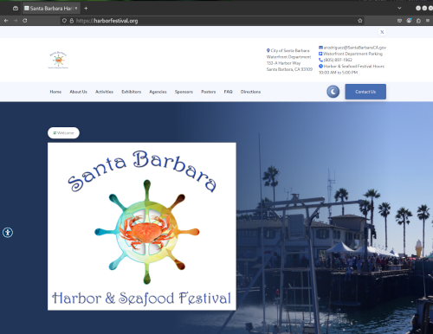Screen dimensions: 433x334
Task: Bookmark this page with the star icon
Action: (360, 21)
